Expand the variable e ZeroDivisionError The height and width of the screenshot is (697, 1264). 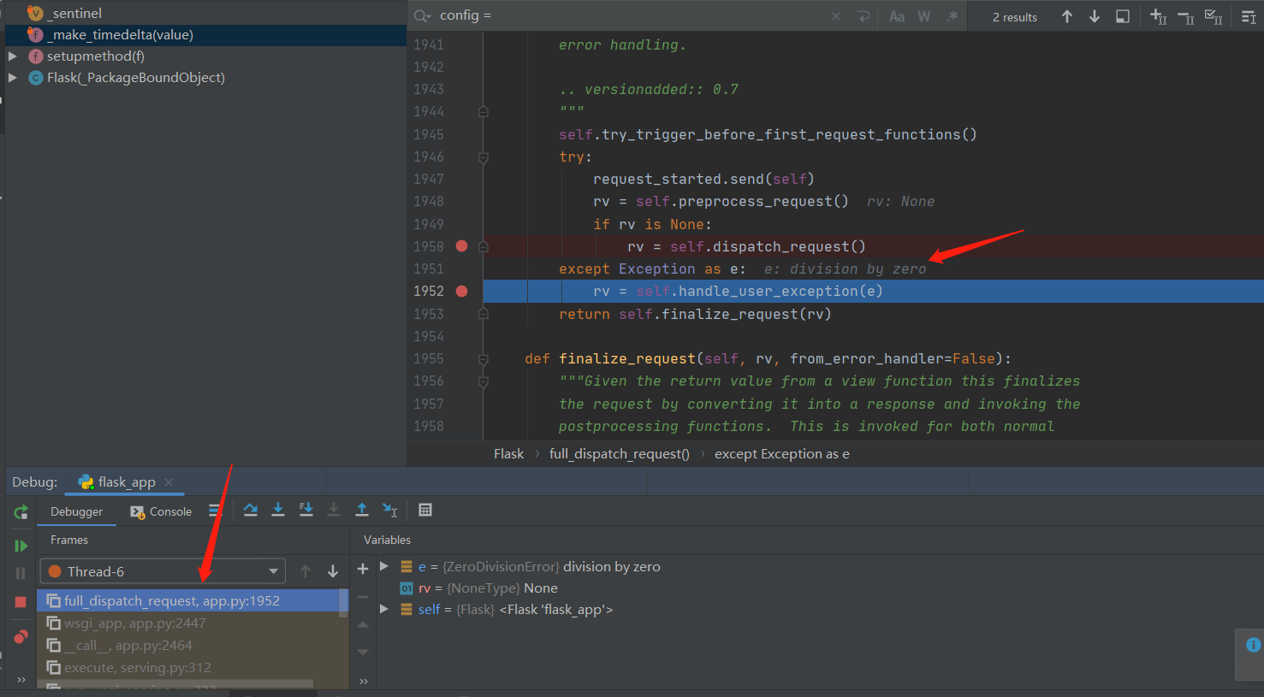tap(384, 566)
